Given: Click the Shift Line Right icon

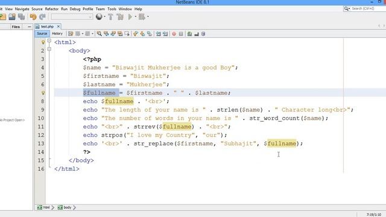Looking at the screenshot, I should tap(165, 34).
